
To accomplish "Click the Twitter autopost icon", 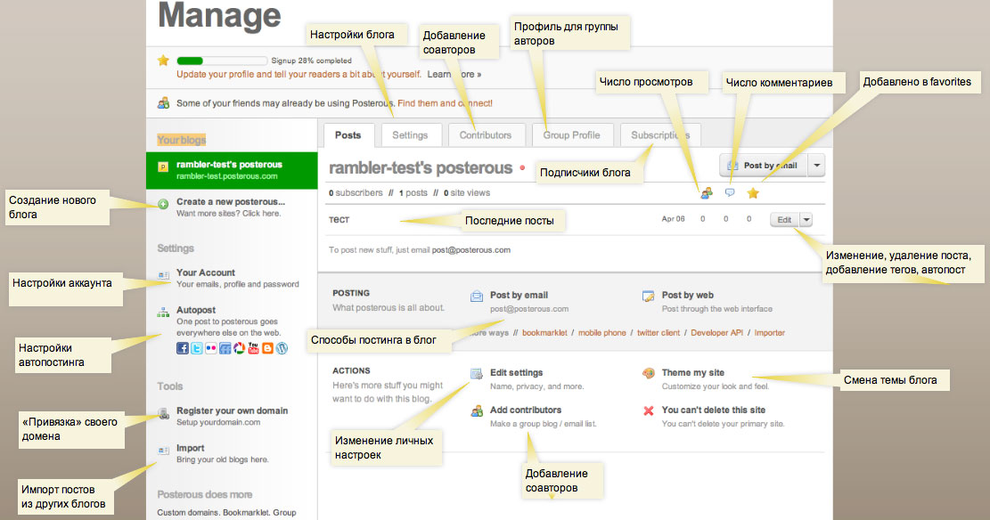I will point(196,348).
